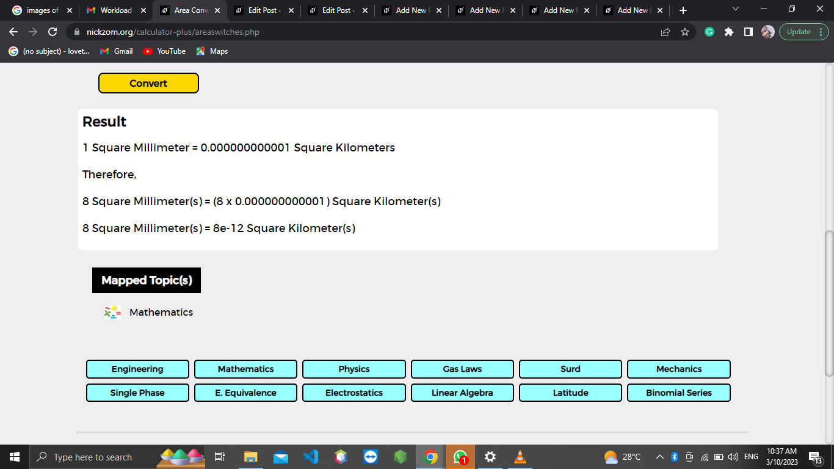Open the Wi-Fi network tray icon
The height and width of the screenshot is (469, 834).
[x=705, y=457]
